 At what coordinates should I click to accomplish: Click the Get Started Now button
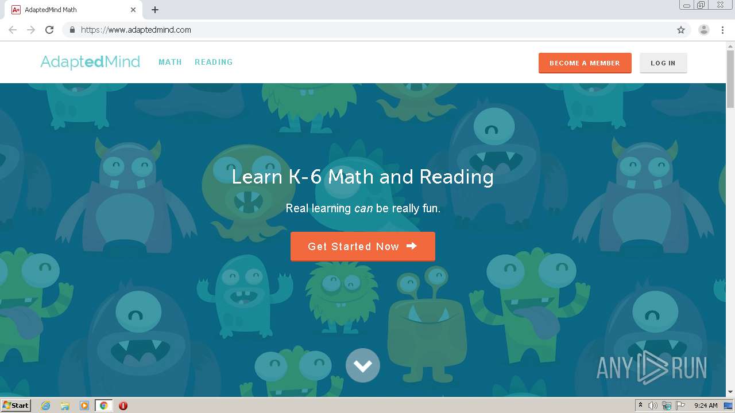click(363, 247)
